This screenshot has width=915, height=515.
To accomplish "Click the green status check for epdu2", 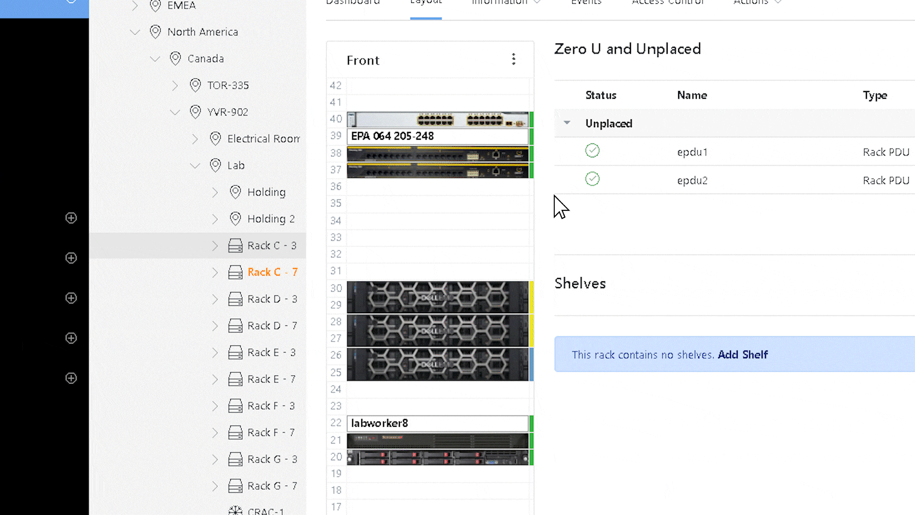I will tap(592, 179).
